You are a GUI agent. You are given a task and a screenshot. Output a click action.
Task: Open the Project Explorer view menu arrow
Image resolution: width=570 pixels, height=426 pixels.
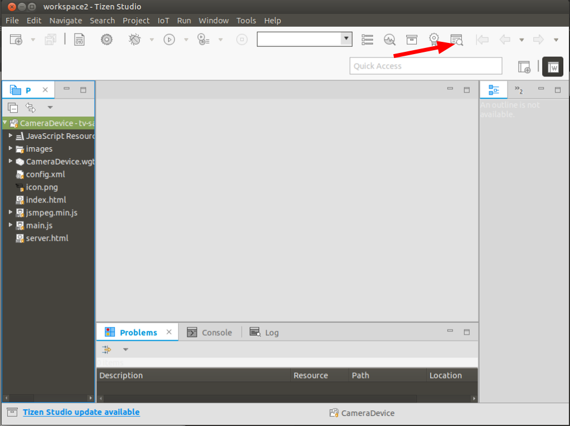[50, 107]
